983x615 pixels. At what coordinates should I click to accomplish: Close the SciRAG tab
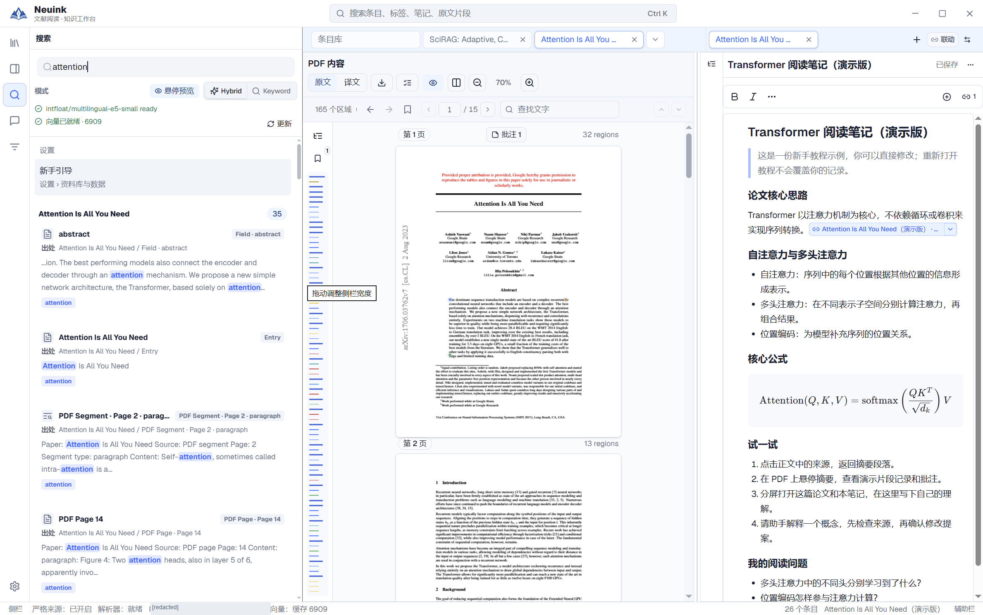(x=523, y=40)
